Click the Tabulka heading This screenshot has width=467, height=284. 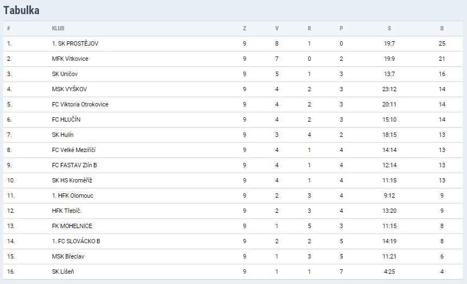[21, 10]
